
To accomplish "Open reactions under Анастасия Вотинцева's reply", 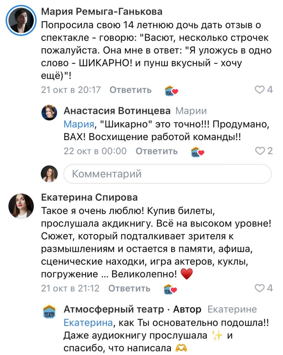I will tap(198, 152).
